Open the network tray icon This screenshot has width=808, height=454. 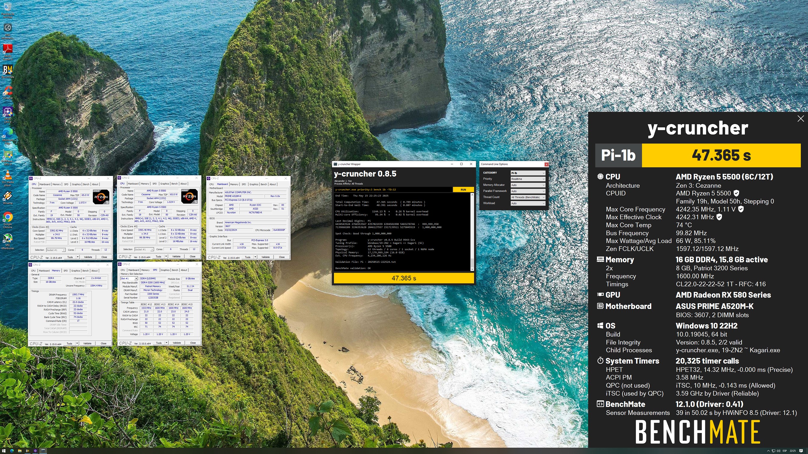[773, 451]
